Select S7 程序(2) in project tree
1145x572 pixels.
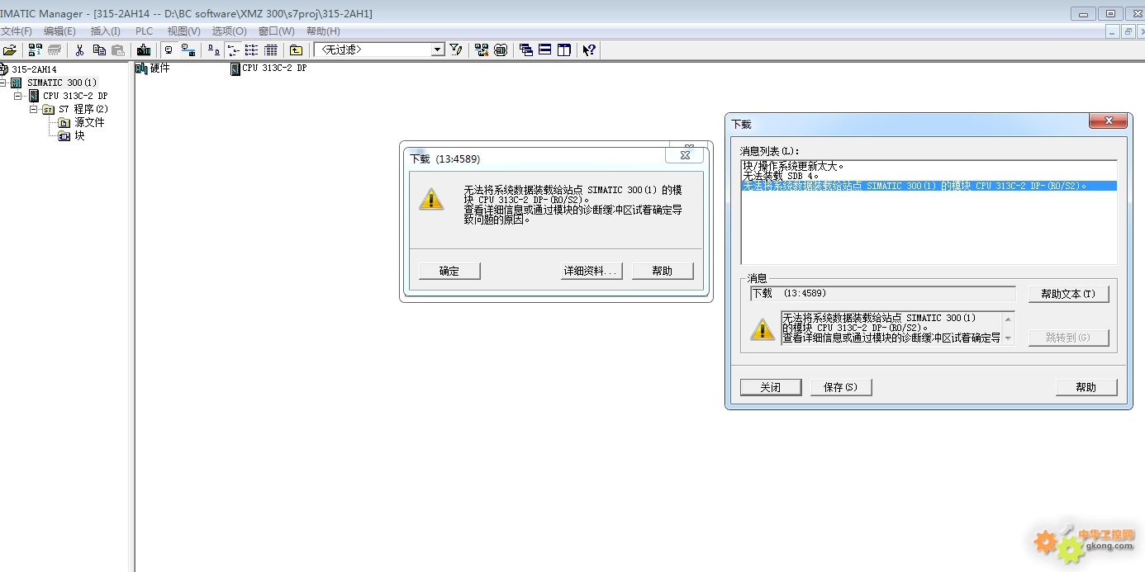83,109
